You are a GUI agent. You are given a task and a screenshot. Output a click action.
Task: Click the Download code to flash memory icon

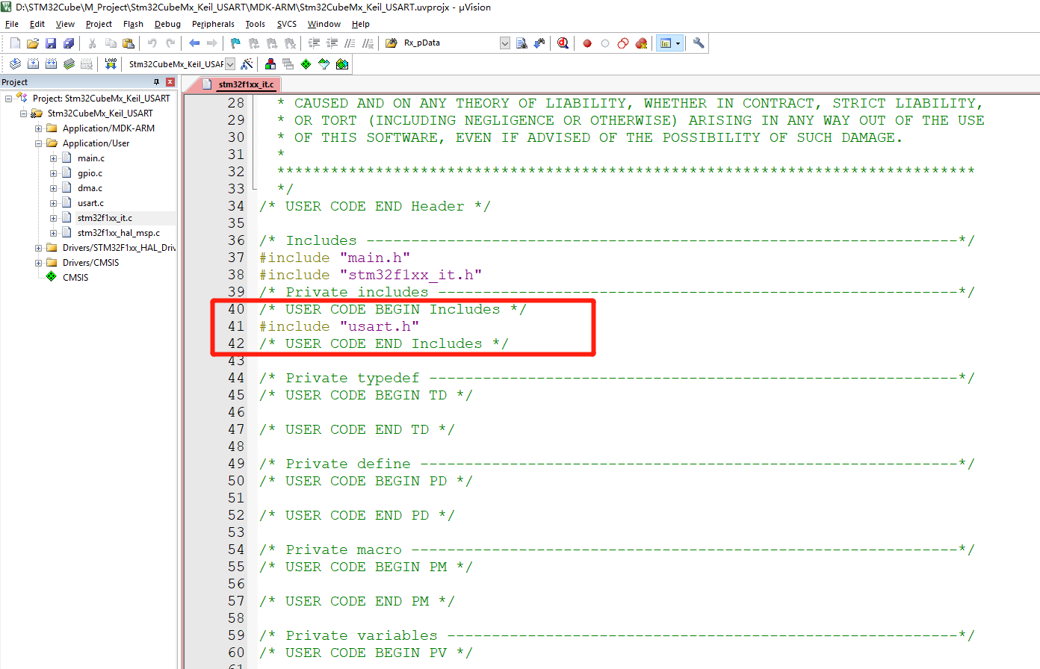tap(111, 63)
